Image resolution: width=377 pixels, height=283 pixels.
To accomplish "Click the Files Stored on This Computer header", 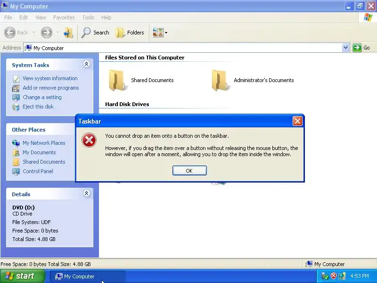I will tap(145, 58).
